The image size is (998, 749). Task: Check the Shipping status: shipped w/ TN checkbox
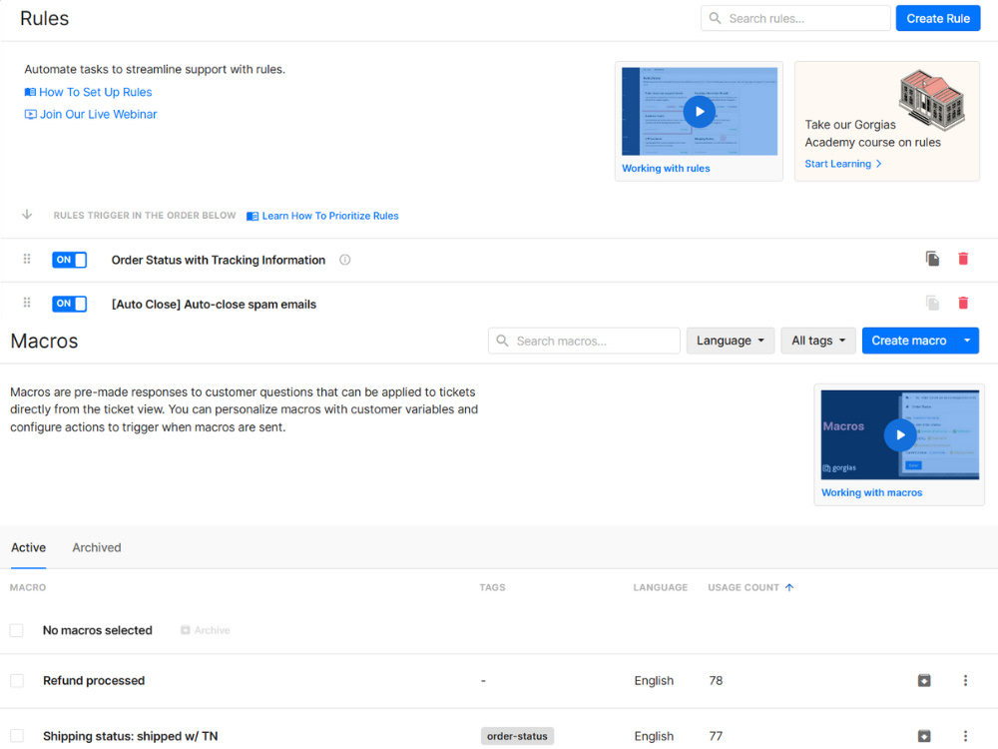[x=17, y=736]
